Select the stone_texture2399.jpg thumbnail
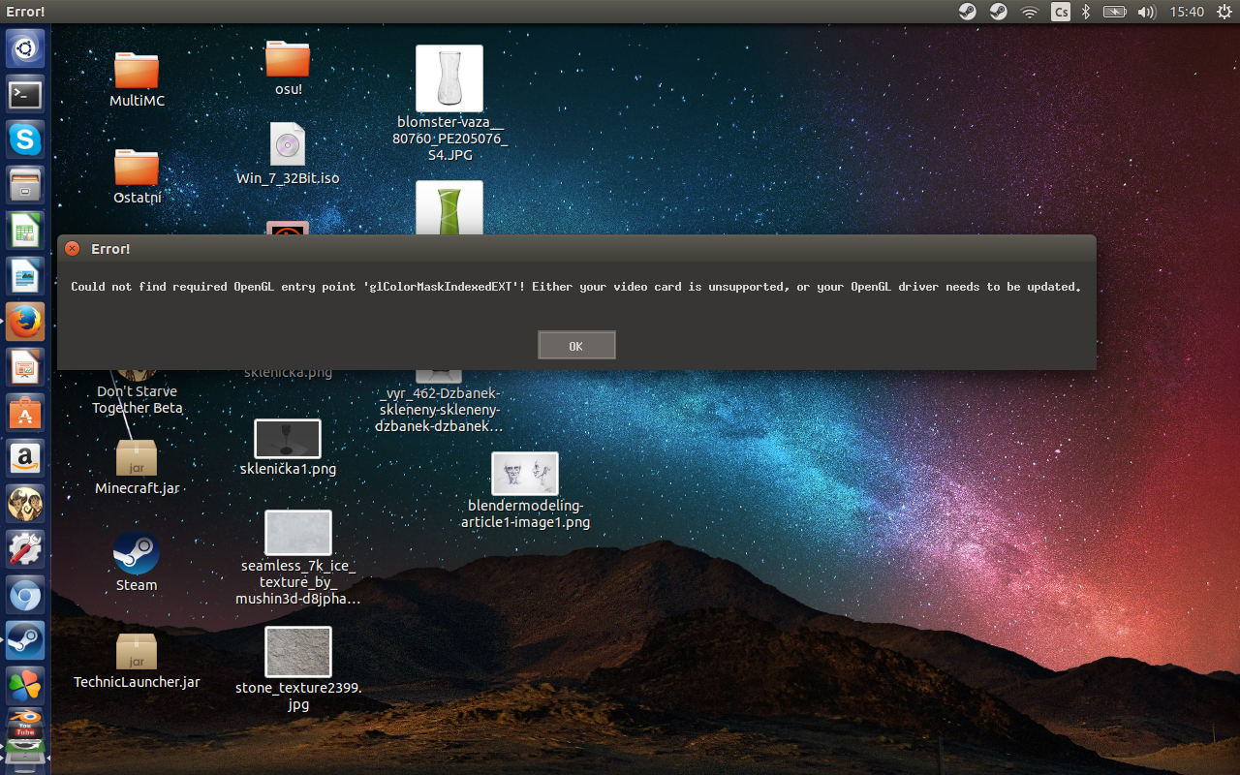 [x=298, y=651]
